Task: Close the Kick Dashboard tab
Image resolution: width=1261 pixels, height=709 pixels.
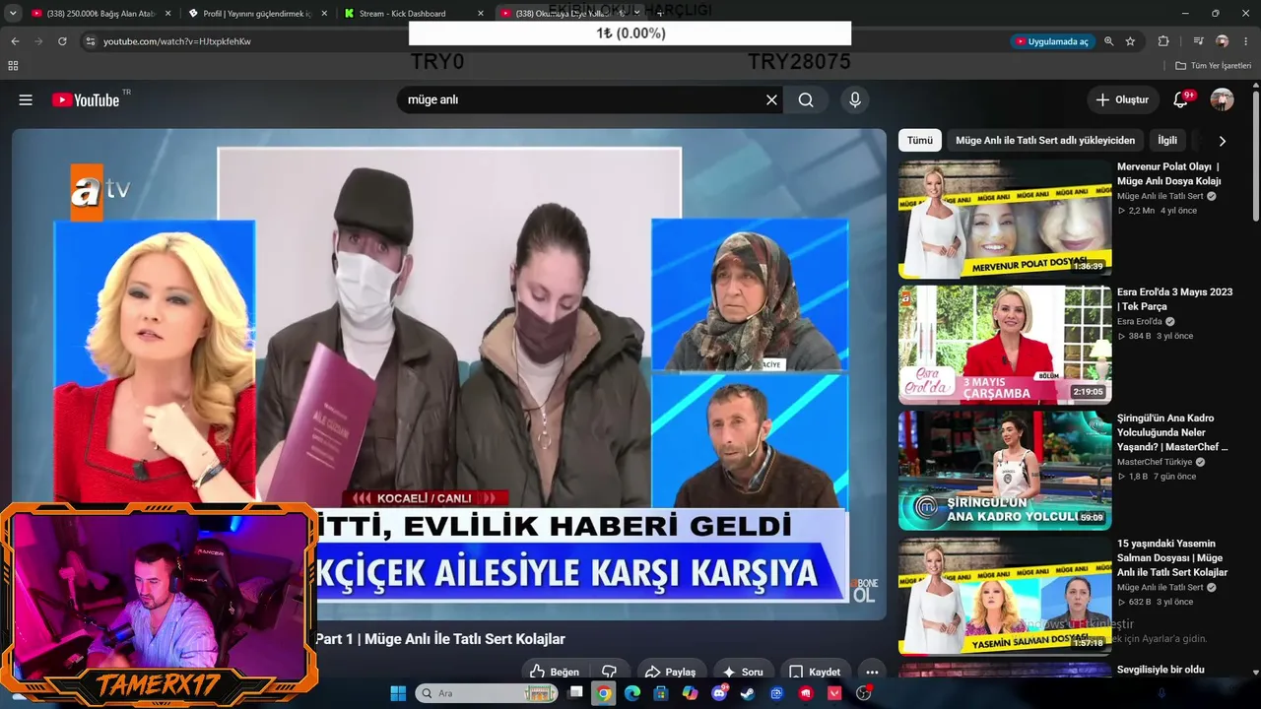Action: [x=481, y=13]
